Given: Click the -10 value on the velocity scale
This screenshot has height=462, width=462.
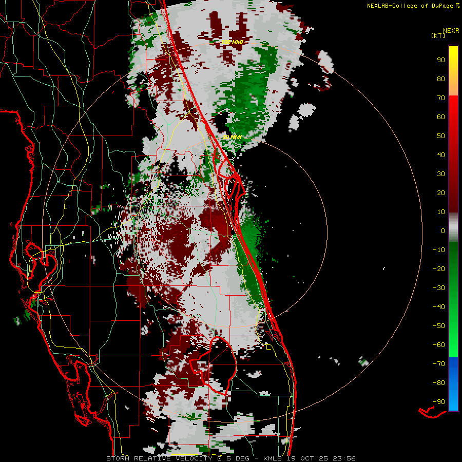Looking at the screenshot, I should tap(439, 250).
